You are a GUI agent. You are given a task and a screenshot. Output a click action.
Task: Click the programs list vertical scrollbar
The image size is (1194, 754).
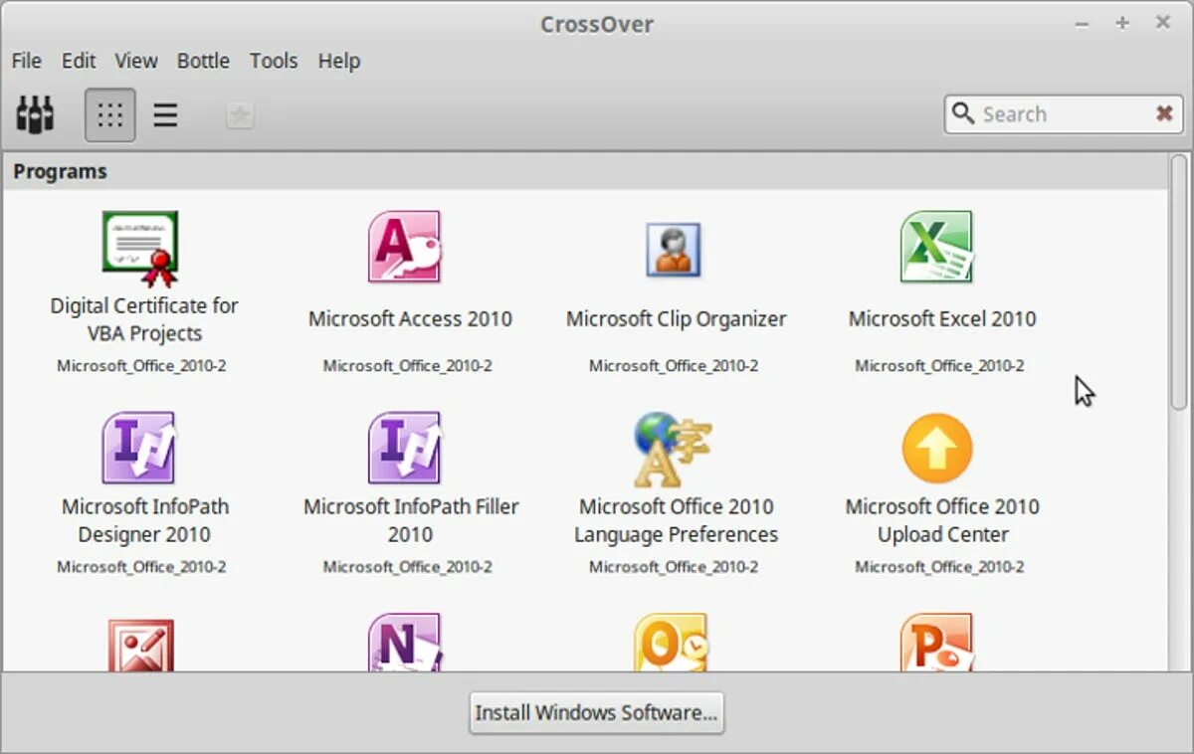tap(1179, 282)
